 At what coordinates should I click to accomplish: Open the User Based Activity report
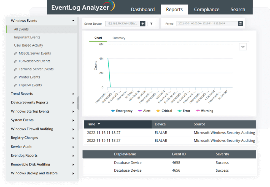tap(29, 45)
